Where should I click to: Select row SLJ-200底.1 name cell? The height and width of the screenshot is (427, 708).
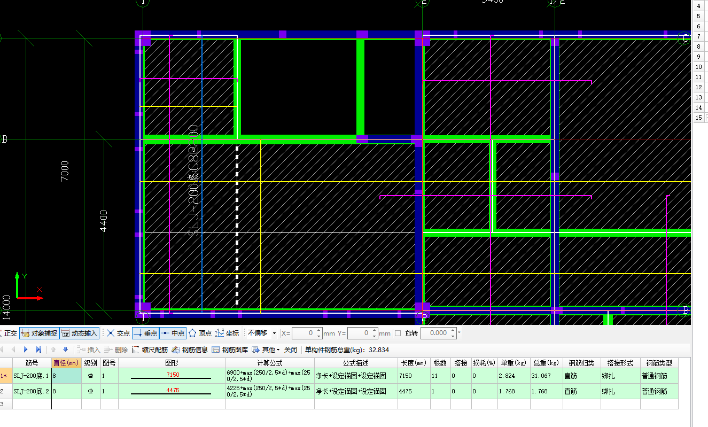click(32, 376)
